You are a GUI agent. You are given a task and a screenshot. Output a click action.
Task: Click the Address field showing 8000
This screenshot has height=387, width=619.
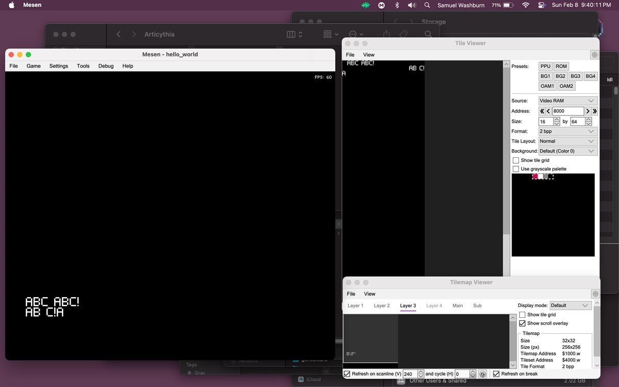click(x=568, y=111)
